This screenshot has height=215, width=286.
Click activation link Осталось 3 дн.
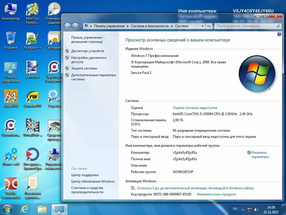[x=195, y=188]
